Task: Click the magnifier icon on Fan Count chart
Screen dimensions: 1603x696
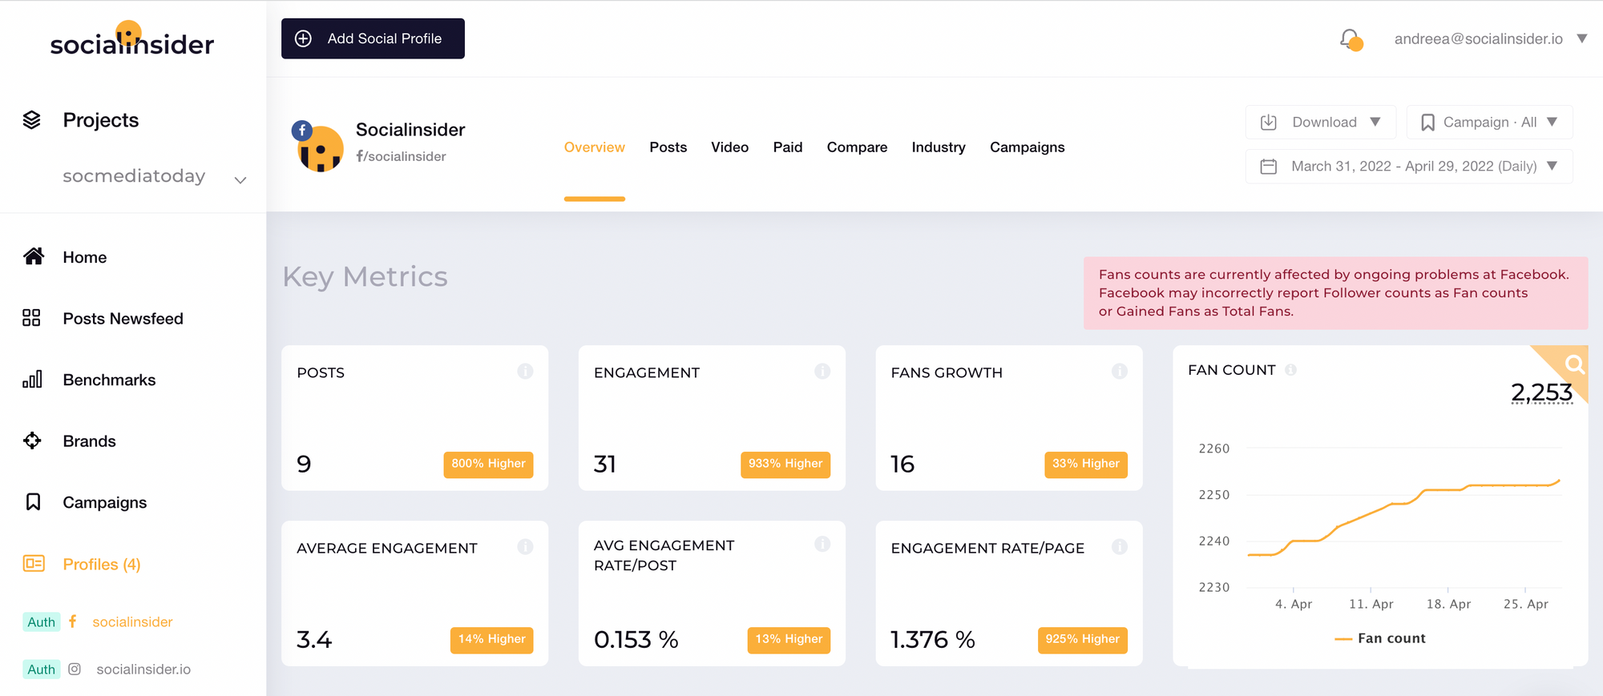Action: click(1574, 364)
